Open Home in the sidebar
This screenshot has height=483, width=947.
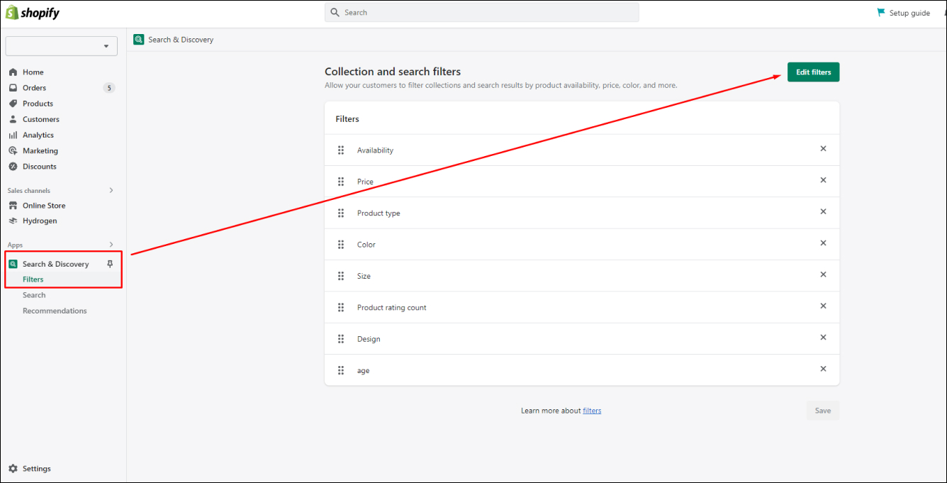click(33, 72)
